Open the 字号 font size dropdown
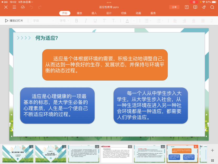 click(65, 21)
